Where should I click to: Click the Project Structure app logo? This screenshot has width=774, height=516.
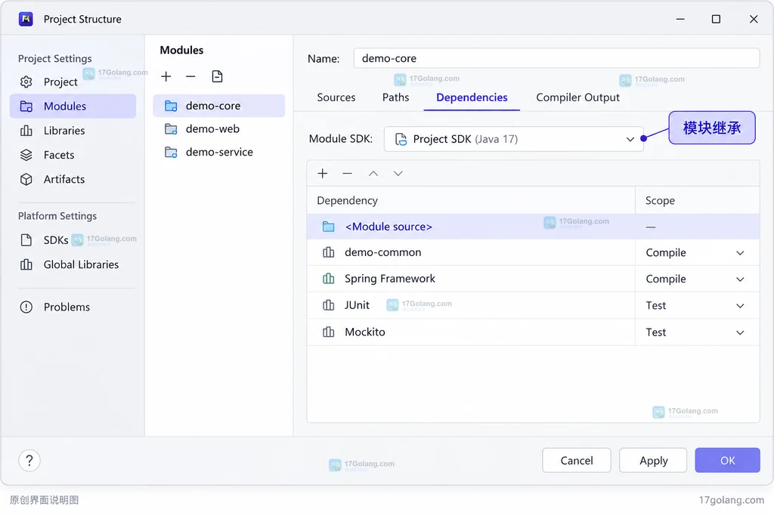point(26,19)
